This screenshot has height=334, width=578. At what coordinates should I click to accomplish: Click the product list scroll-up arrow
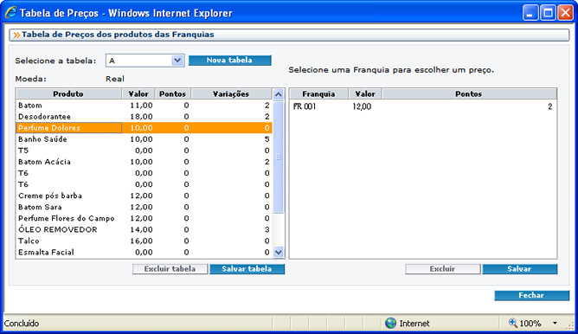click(279, 94)
